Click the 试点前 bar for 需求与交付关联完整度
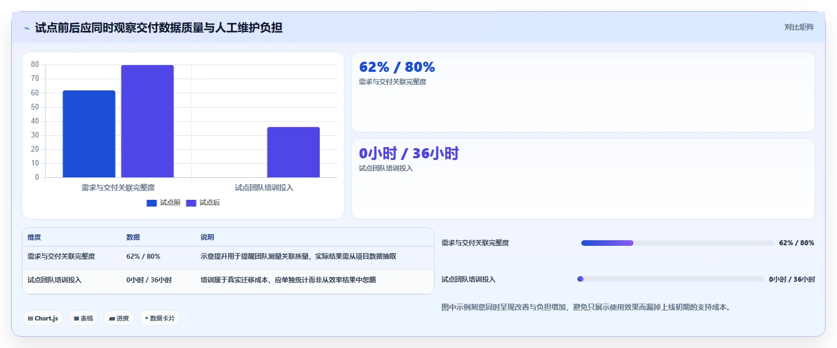Screen dimensions: 837x348 click(x=89, y=134)
